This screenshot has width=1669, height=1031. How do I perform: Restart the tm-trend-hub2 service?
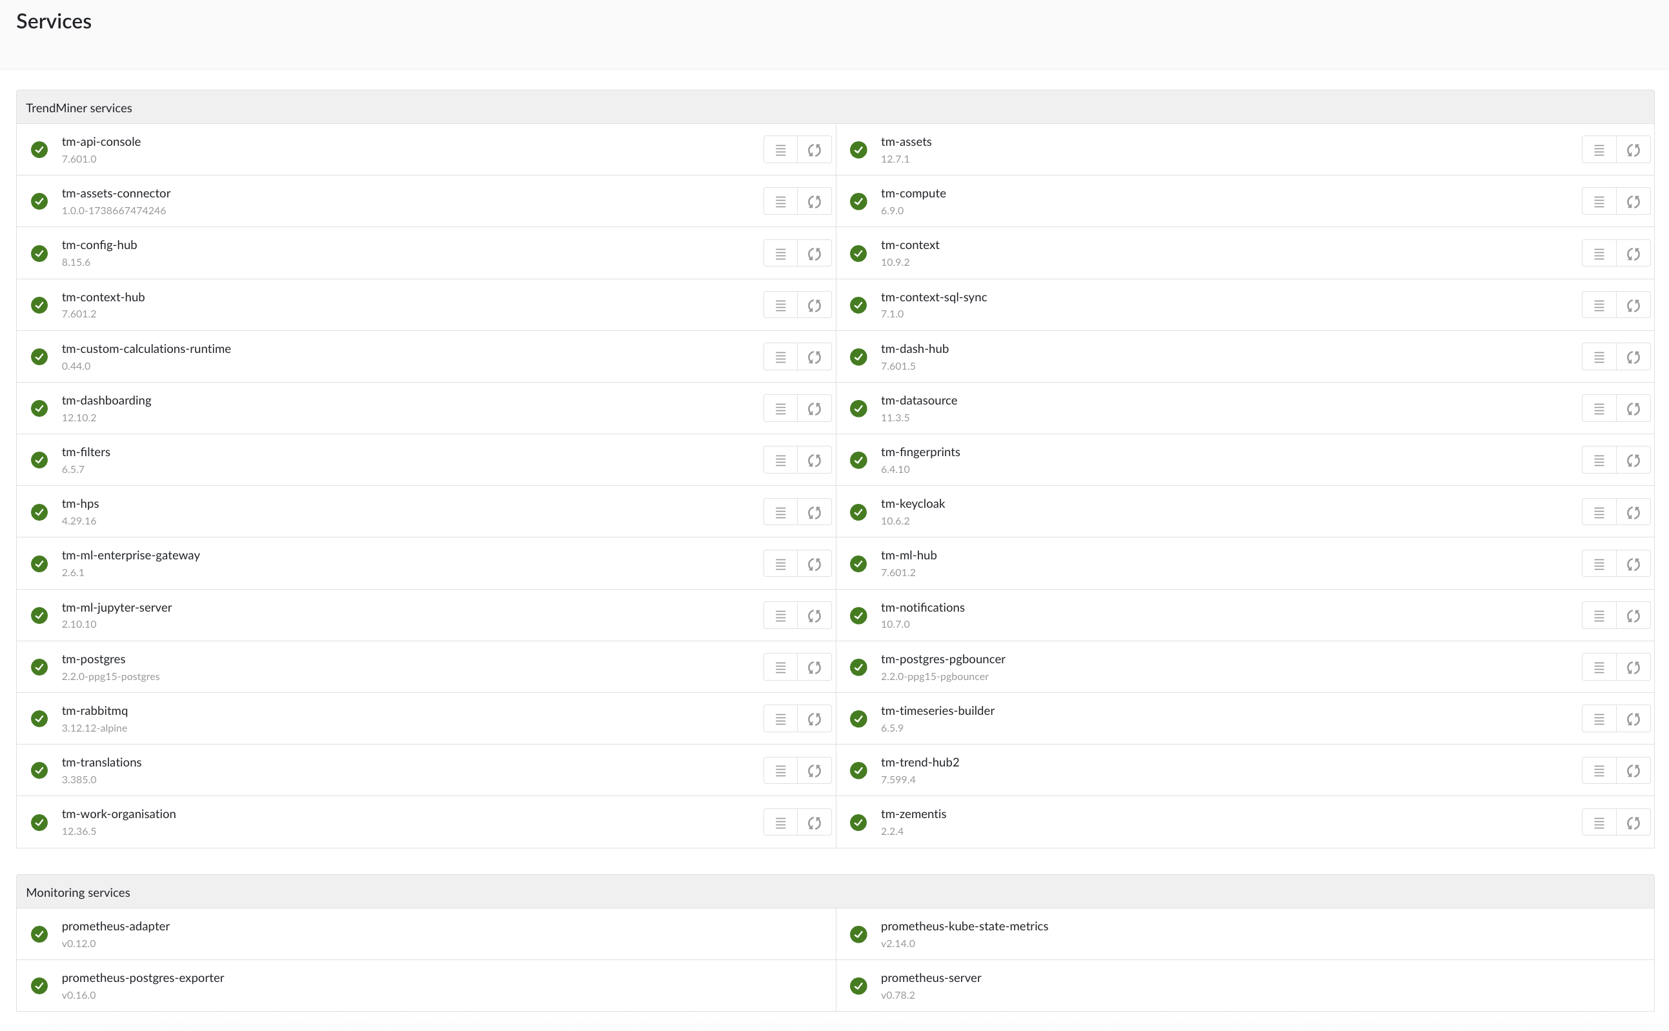tap(1633, 770)
